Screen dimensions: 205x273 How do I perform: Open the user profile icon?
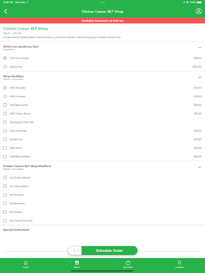pyautogui.click(x=198, y=11)
